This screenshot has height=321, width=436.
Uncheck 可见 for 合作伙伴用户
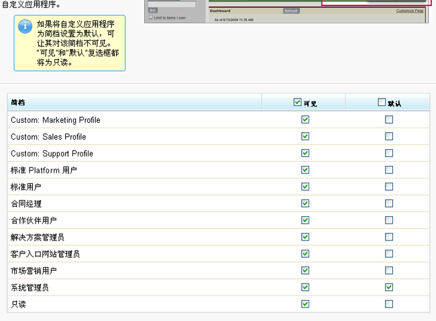pyautogui.click(x=305, y=220)
